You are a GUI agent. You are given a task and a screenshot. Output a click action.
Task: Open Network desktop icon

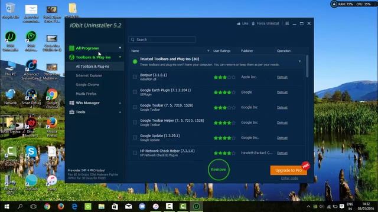click(10, 97)
